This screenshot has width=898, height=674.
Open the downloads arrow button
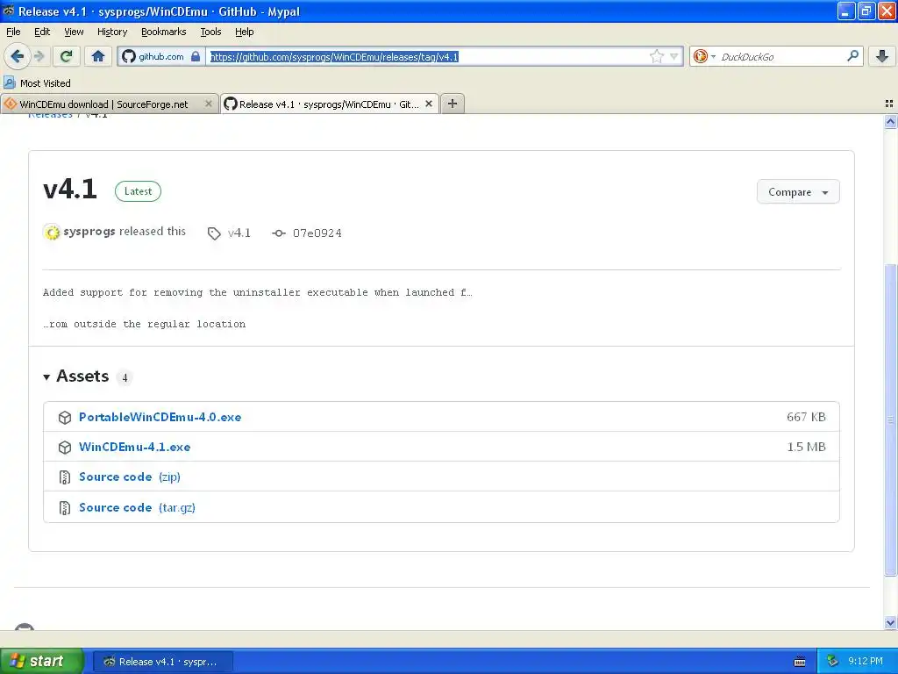coord(882,56)
